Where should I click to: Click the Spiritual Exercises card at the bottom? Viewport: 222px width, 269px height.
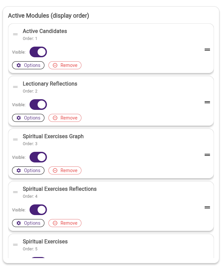(x=45, y=241)
